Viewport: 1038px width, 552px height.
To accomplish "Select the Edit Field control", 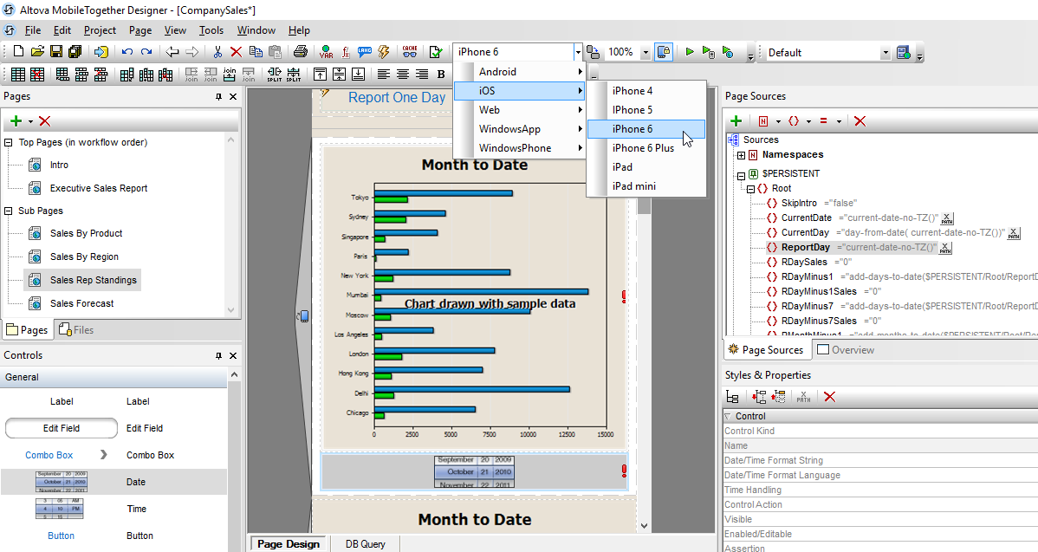I will tap(114, 428).
